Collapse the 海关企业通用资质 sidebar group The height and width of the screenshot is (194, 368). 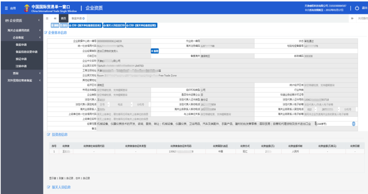coord(40,30)
